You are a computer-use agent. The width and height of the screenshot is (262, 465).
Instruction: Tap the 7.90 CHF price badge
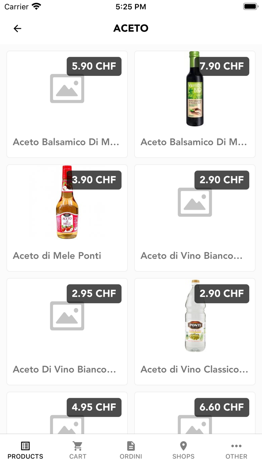click(222, 66)
